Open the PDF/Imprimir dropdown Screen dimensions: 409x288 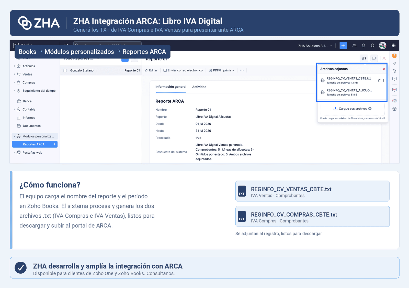222,70
